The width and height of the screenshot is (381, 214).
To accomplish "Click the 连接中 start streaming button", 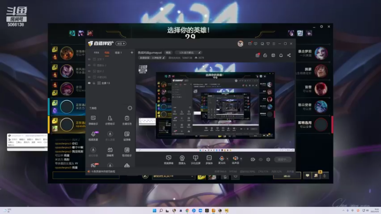I will pos(283,159).
